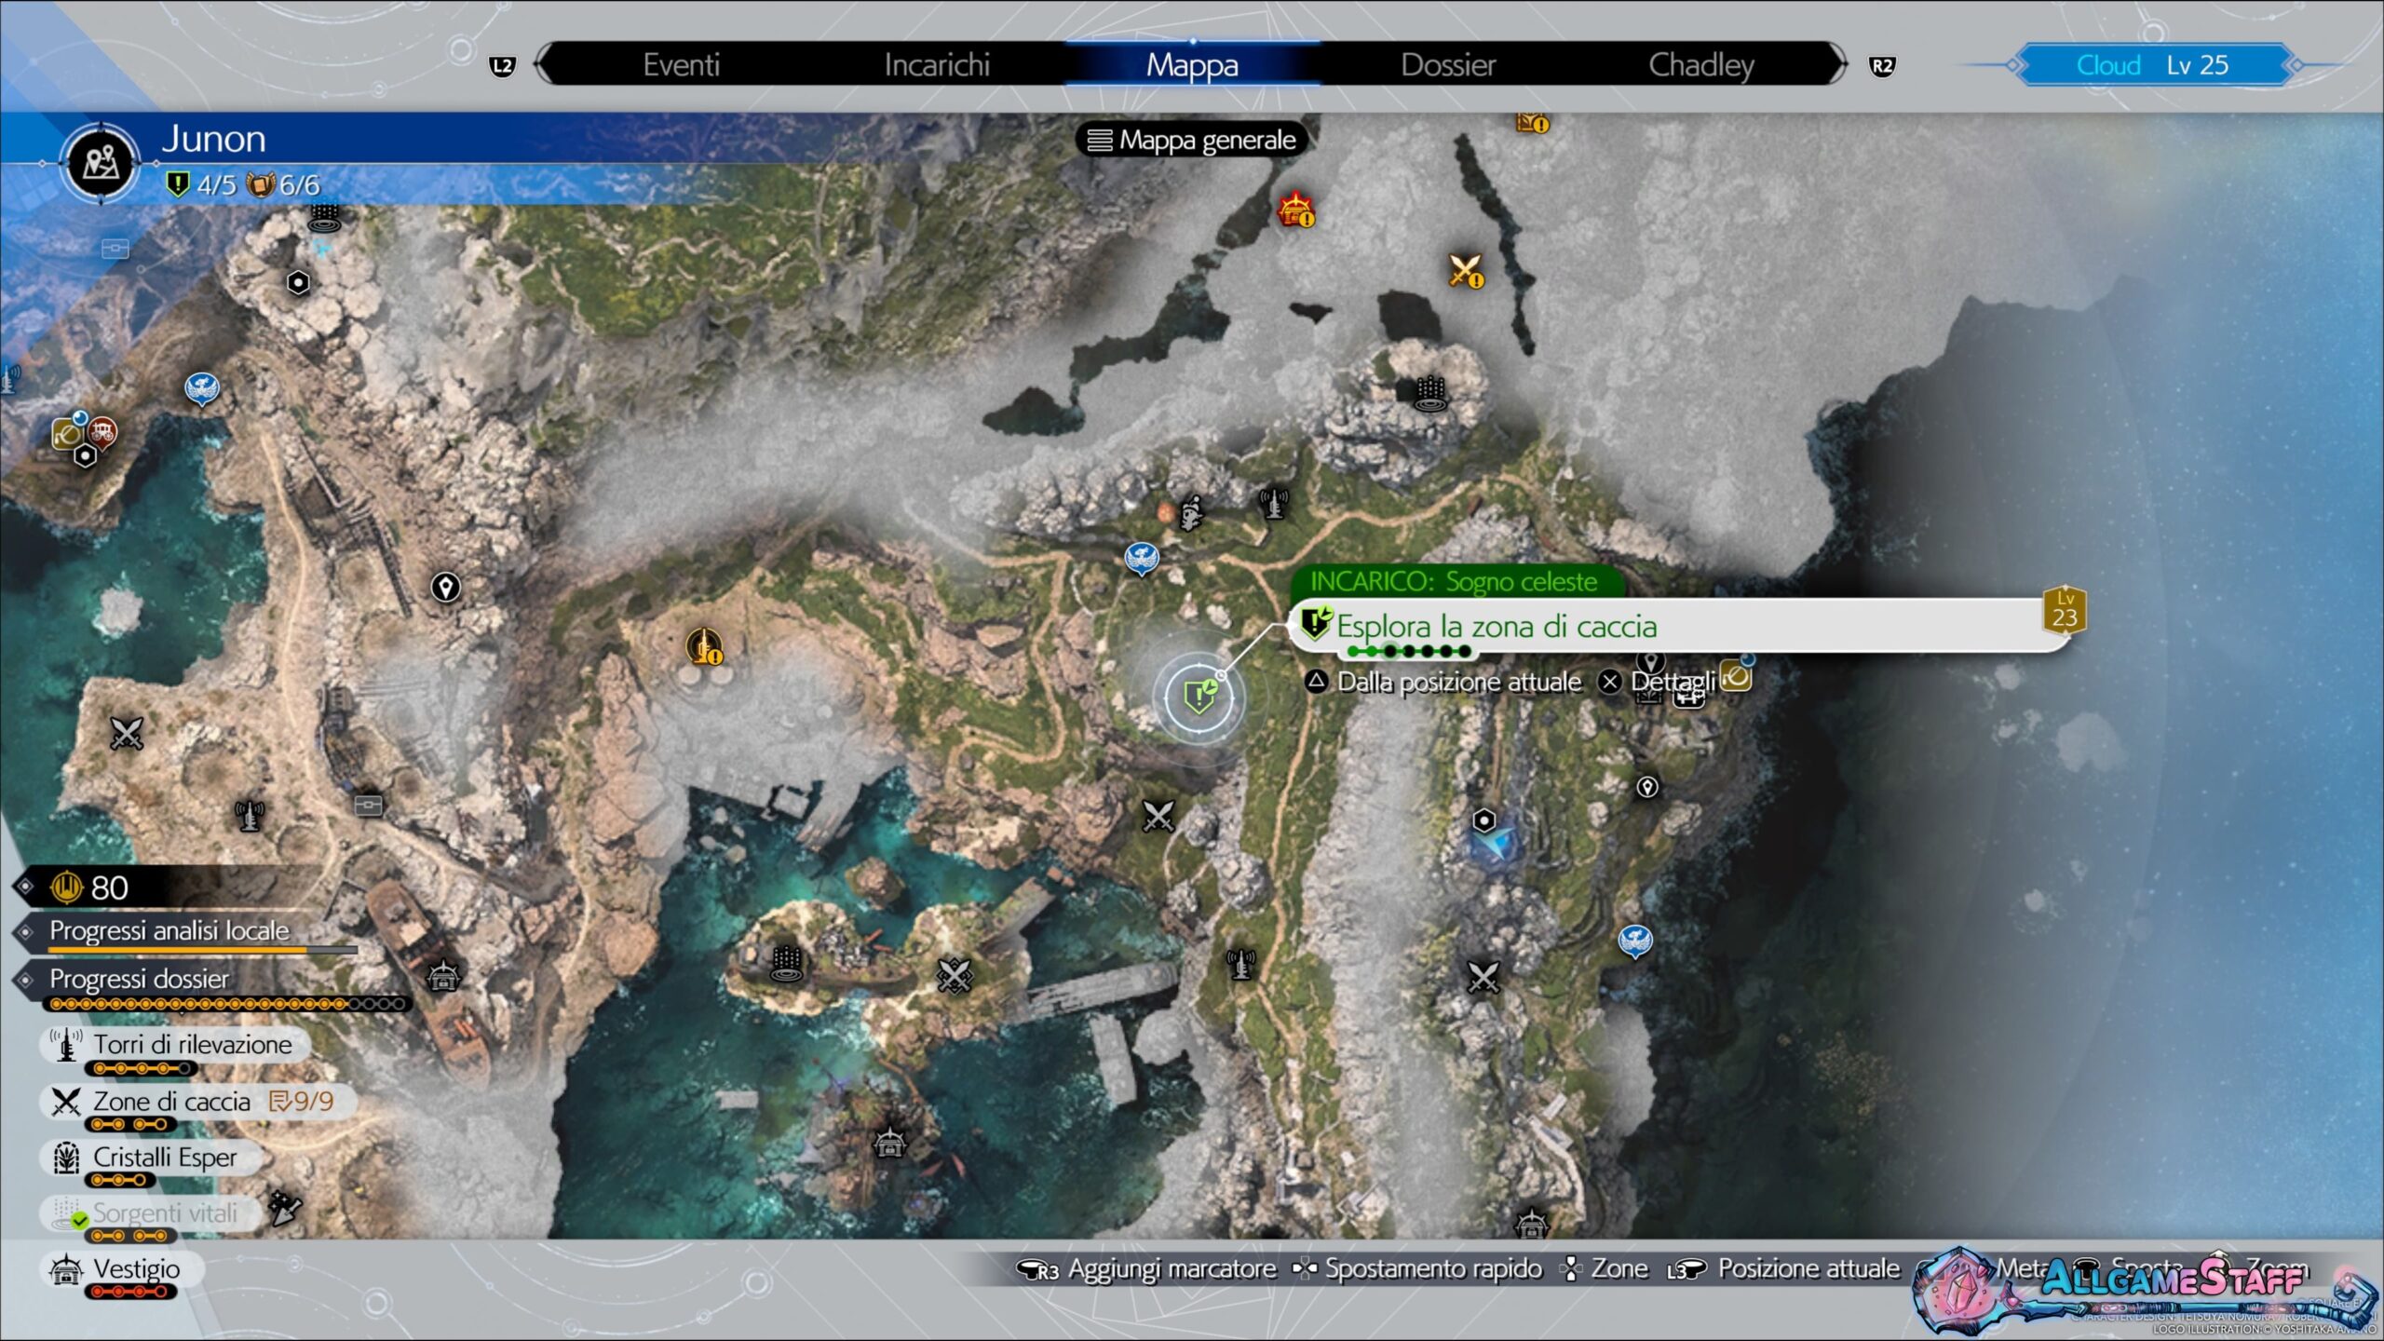The width and height of the screenshot is (2384, 1341).
Task: Select the Esper crystal on the northern rocky hill
Action: pos(1429,394)
